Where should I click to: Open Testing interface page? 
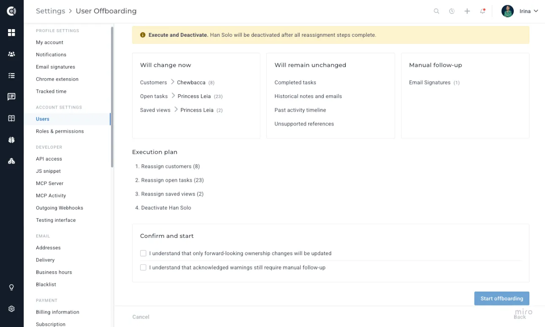point(56,220)
